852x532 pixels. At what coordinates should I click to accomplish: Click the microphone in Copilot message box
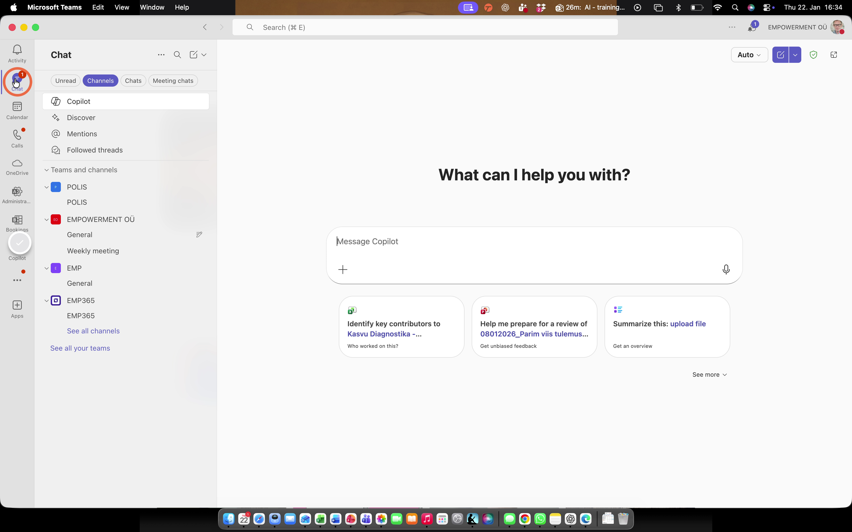click(x=726, y=270)
